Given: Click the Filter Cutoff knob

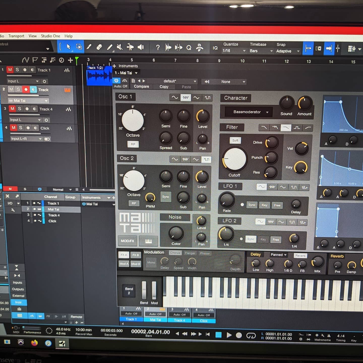Looking at the screenshot, I should (235, 159).
